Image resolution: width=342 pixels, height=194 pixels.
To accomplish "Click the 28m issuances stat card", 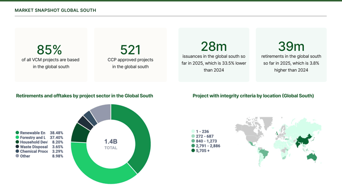I will click(x=214, y=55).
